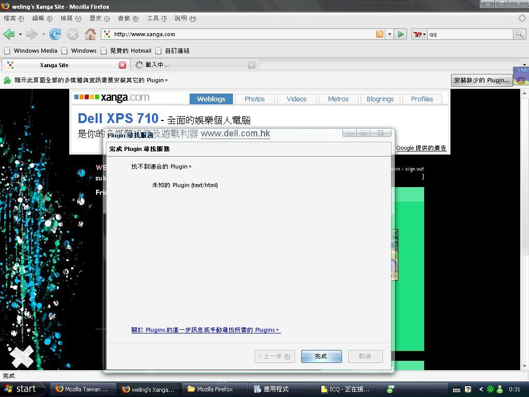The width and height of the screenshot is (529, 397).
Task: Click the Reload page icon
Action: (x=55, y=34)
